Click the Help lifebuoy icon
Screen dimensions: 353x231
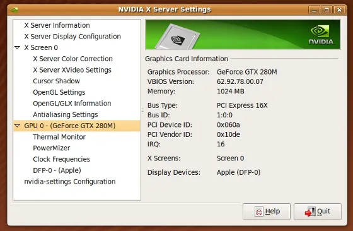(x=259, y=211)
